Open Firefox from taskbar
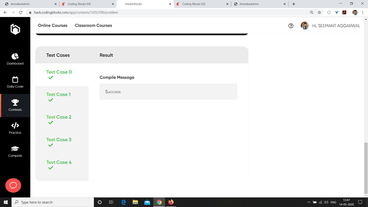Screen dimensions: 368x207 point(171,202)
